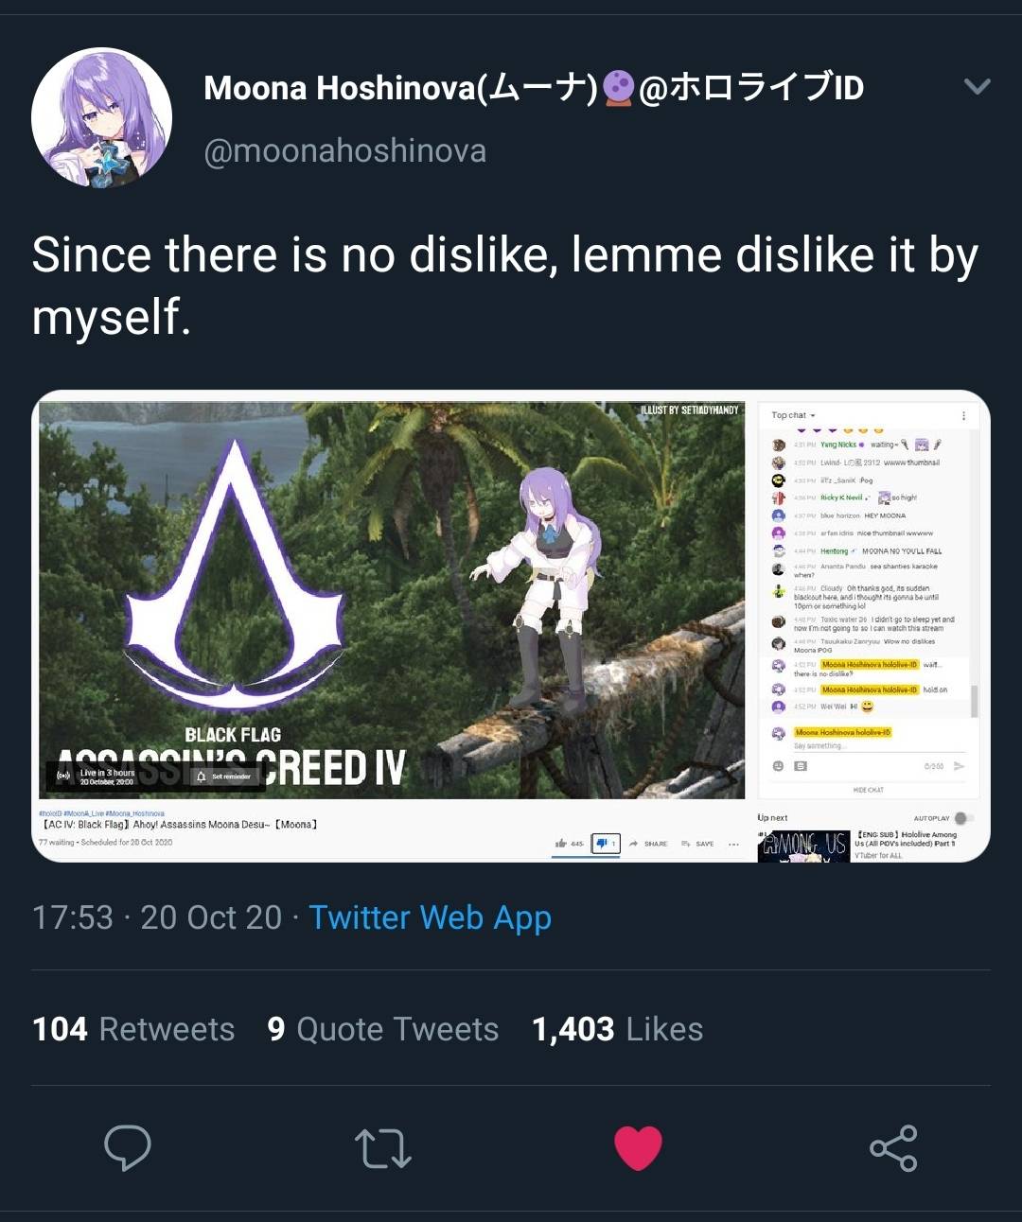Select HIDE CHAT below the live chat
The image size is (1022, 1222).
tap(869, 789)
